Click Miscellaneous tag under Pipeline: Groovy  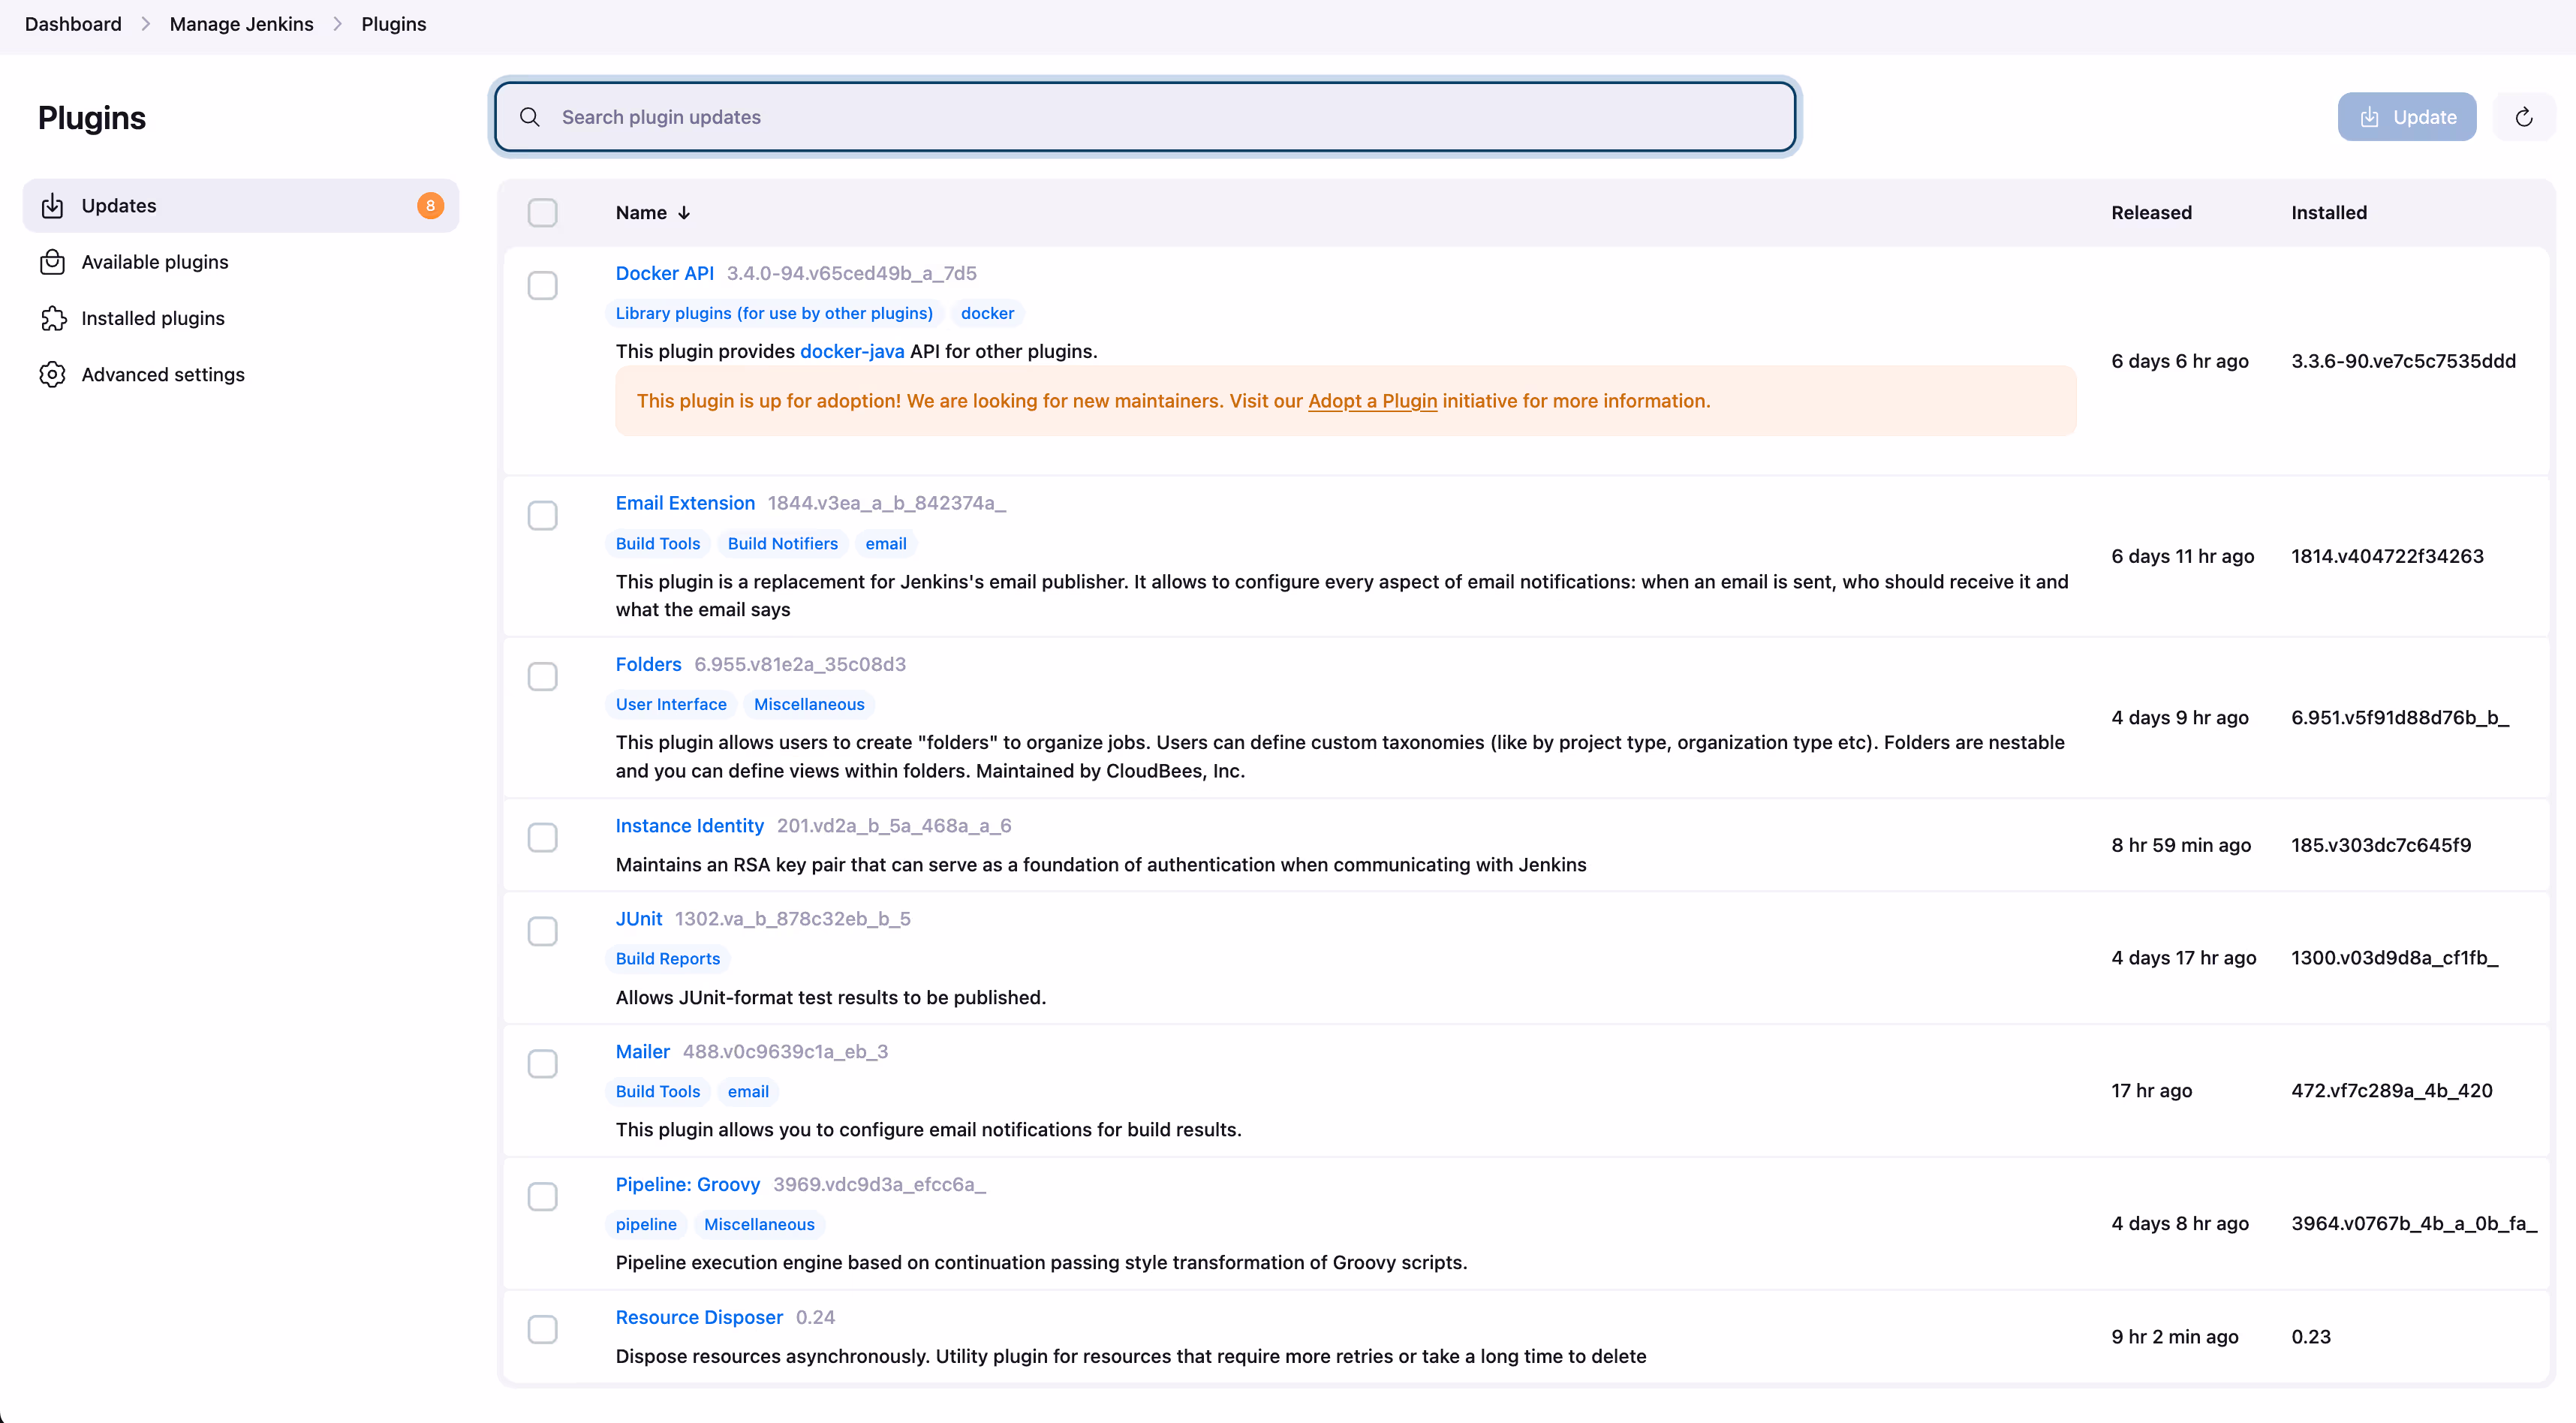point(759,1225)
